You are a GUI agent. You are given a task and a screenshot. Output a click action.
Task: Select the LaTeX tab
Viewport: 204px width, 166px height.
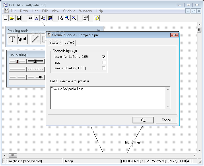pyautogui.click(x=69, y=43)
